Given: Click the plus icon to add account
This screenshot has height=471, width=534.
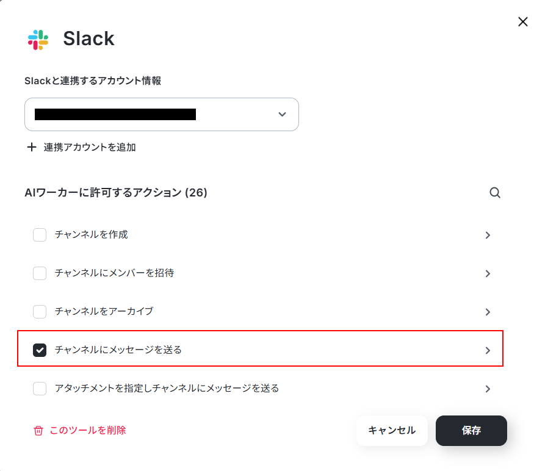Looking at the screenshot, I should [x=32, y=147].
